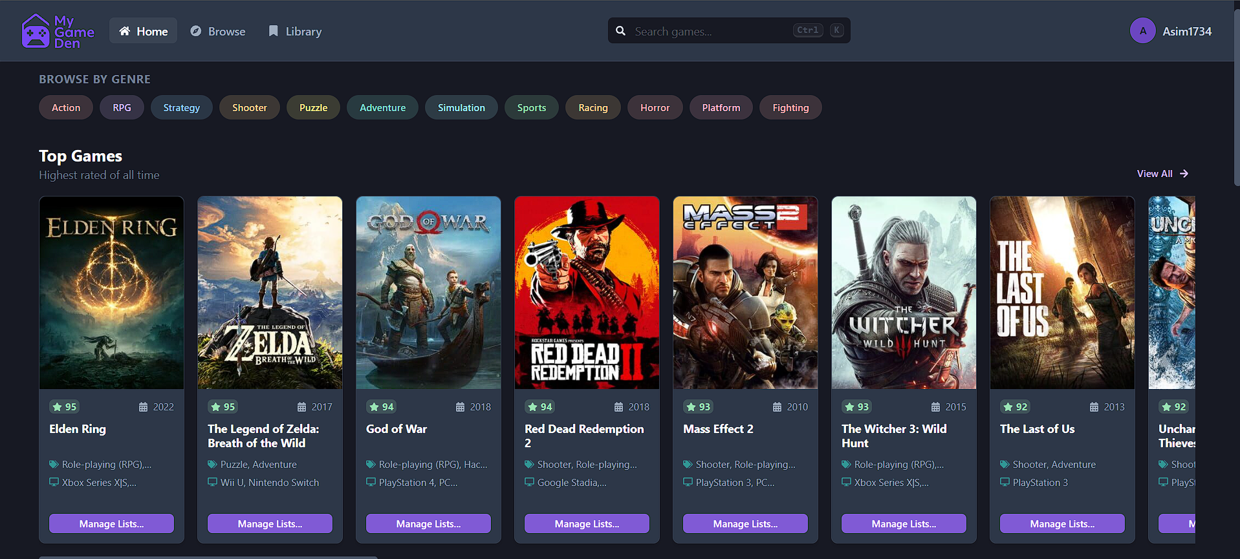The width and height of the screenshot is (1240, 559).
Task: Click the Wii U, Nintendo Switch platform text
Action: pos(270,483)
